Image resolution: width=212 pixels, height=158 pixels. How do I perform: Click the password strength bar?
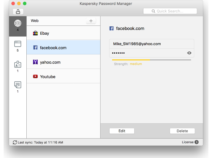151,60
